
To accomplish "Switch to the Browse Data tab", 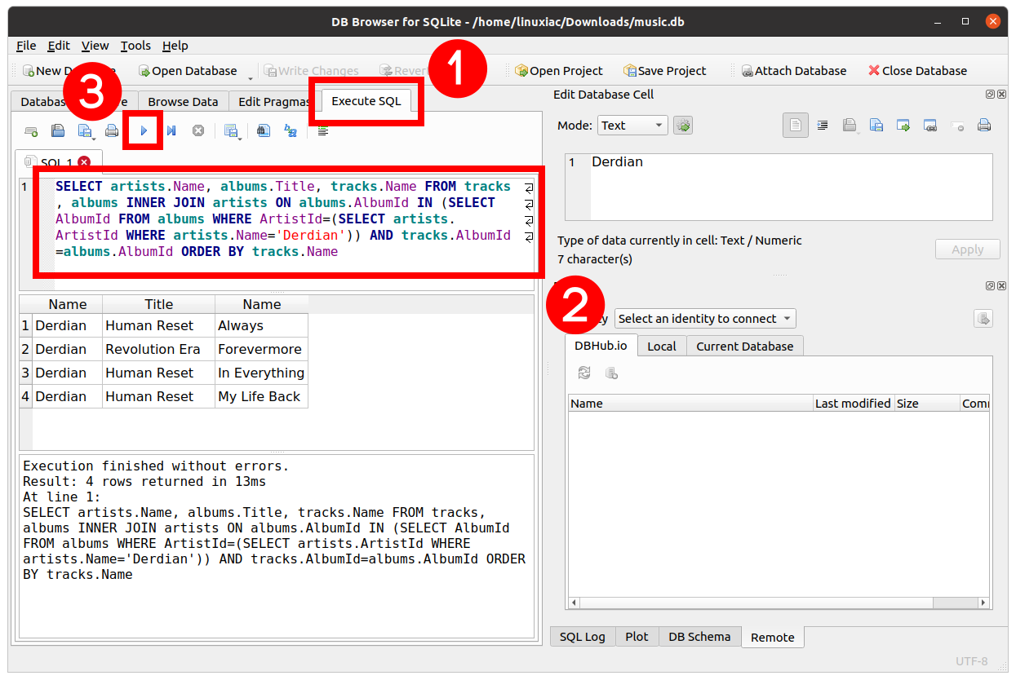I will coord(183,101).
